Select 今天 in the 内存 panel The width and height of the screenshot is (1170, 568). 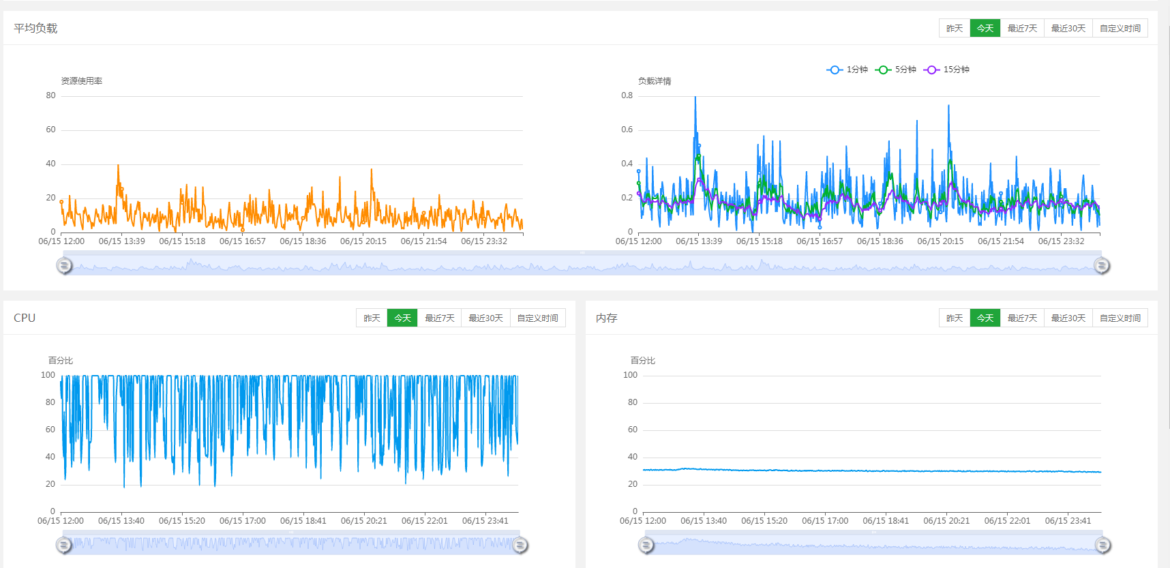click(x=985, y=318)
